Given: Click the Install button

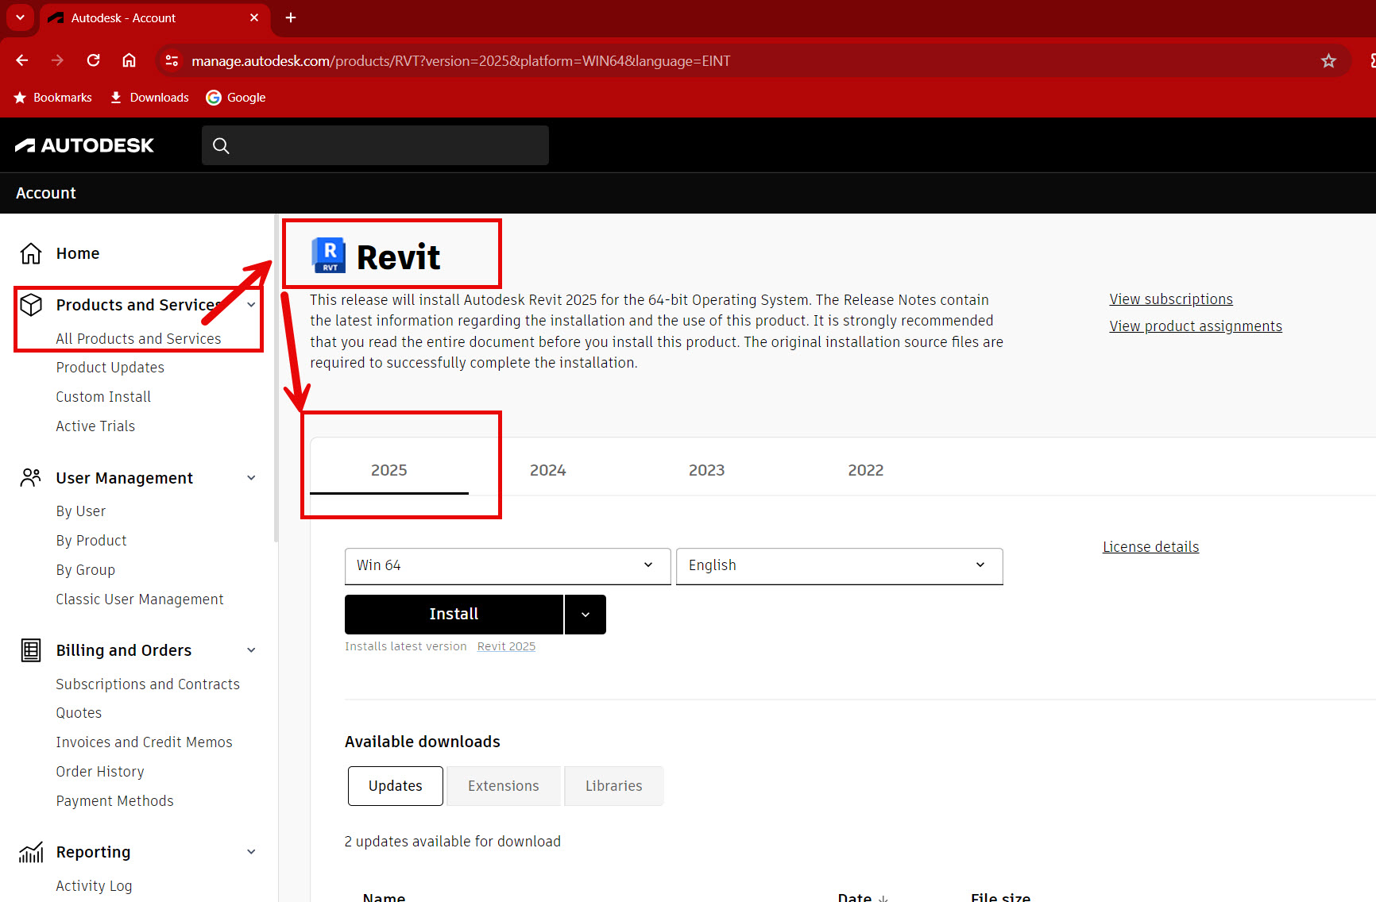Looking at the screenshot, I should [454, 615].
